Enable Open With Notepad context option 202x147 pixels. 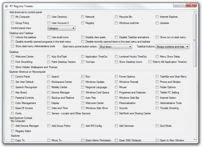click(116, 140)
